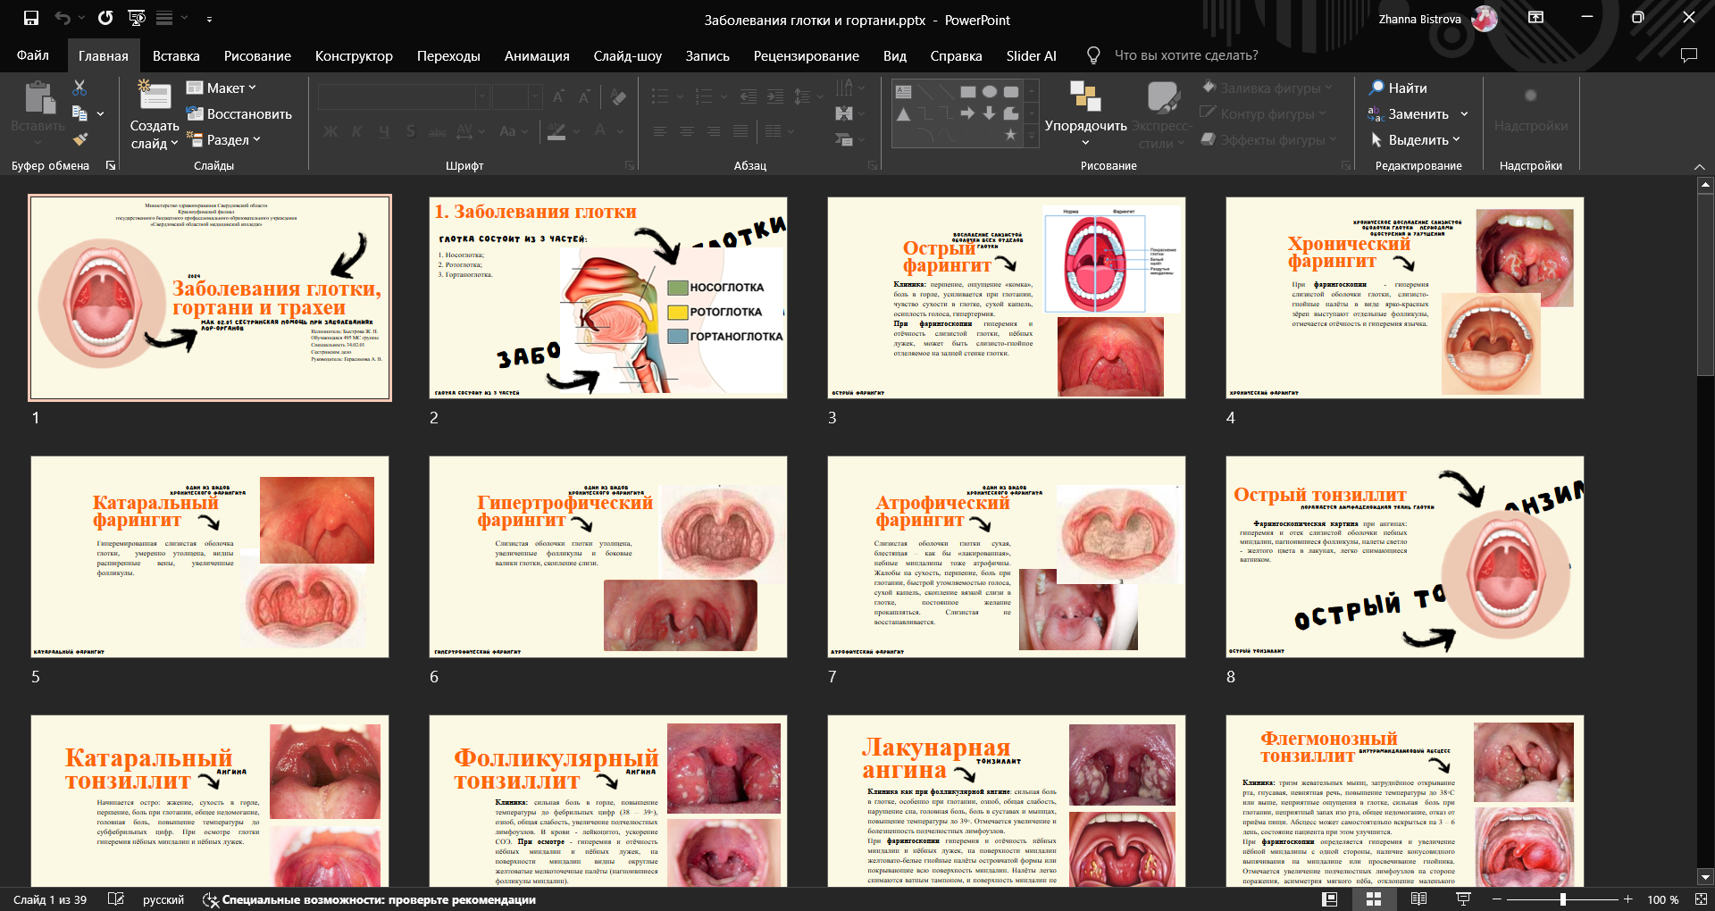Collapse the ribbon with chevron

pos(1700,166)
